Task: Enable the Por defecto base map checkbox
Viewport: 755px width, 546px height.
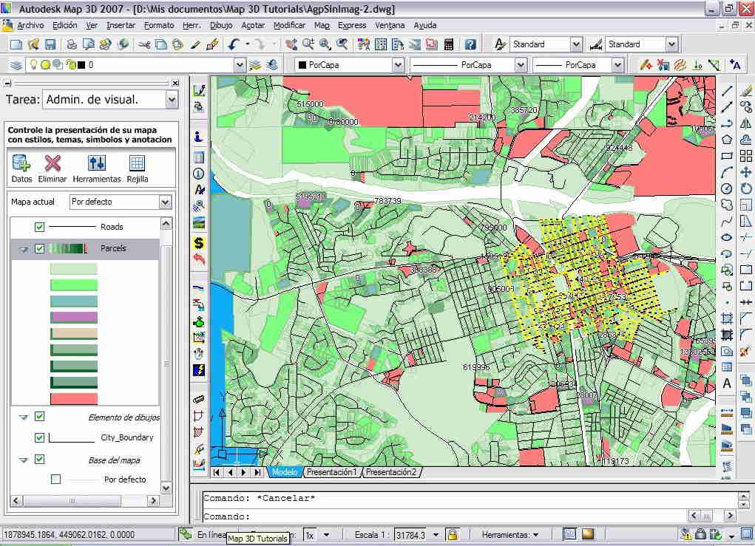Action: (x=55, y=480)
